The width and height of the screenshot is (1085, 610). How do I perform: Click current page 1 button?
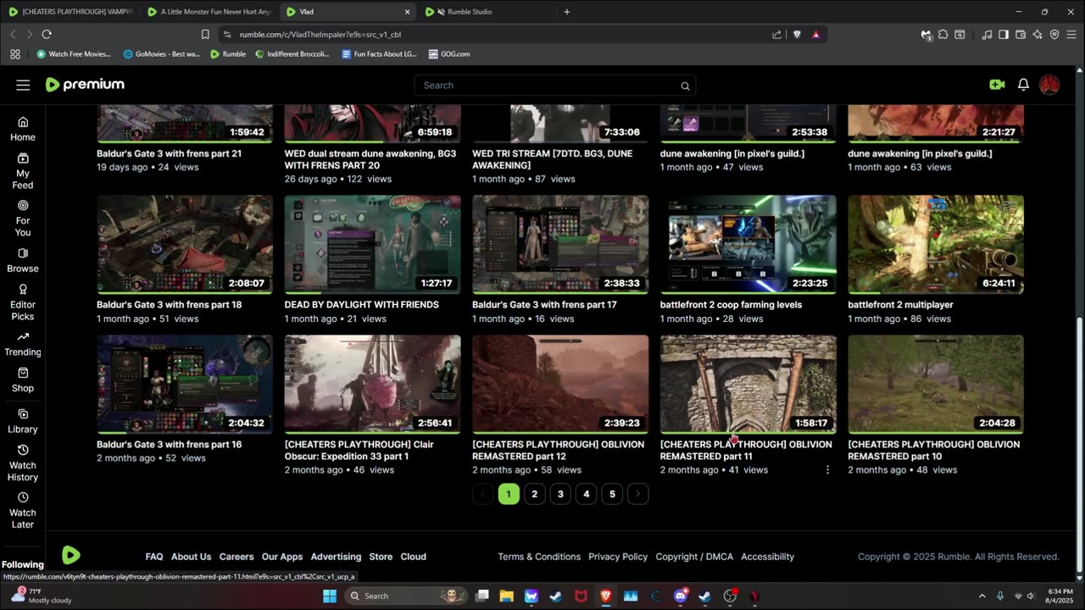509,494
